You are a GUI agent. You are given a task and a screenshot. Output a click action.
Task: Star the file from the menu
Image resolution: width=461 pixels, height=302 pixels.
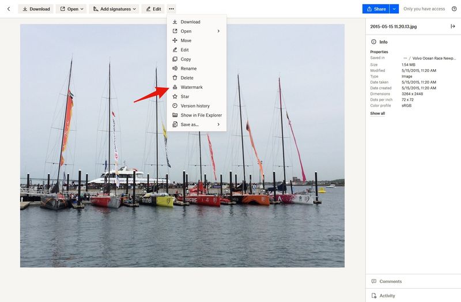click(x=185, y=97)
